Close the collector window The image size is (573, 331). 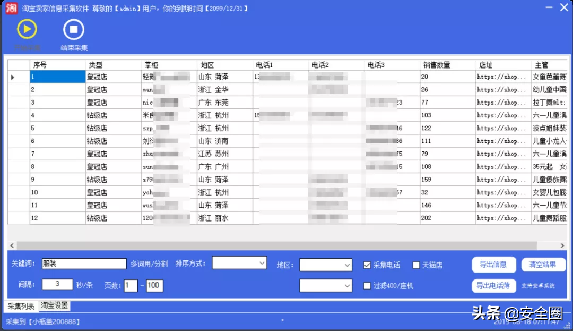(563, 7)
